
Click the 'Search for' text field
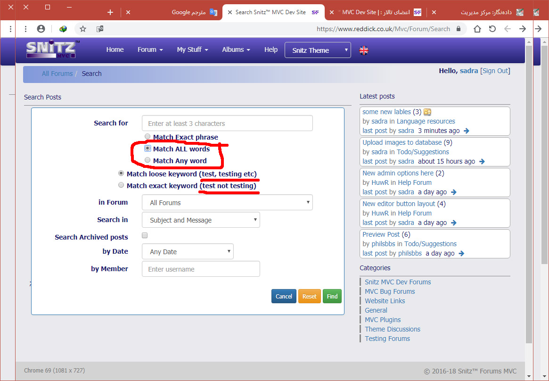click(227, 124)
